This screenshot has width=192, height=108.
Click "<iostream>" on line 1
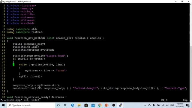pos(28,6)
